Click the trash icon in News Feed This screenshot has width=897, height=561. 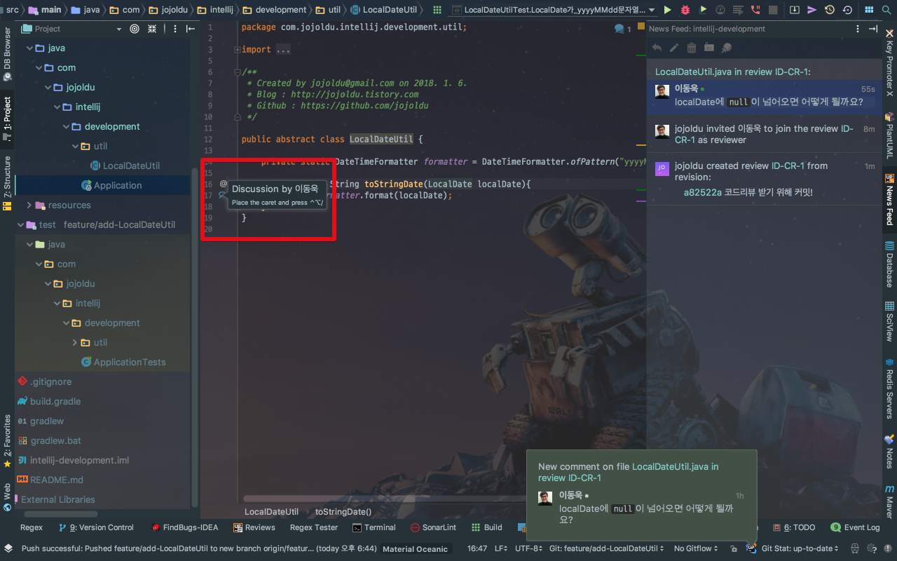pos(692,48)
